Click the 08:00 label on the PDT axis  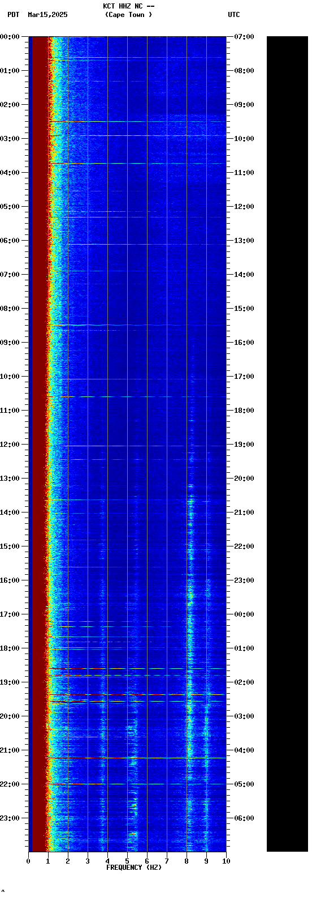click(x=10, y=309)
